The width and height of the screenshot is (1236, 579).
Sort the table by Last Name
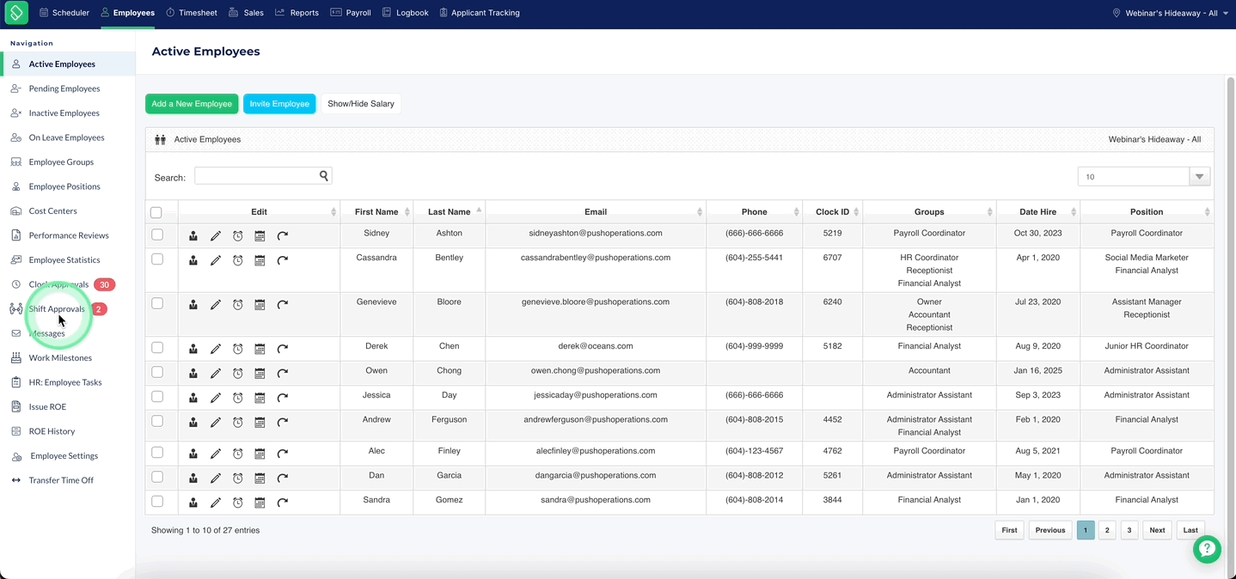(449, 211)
